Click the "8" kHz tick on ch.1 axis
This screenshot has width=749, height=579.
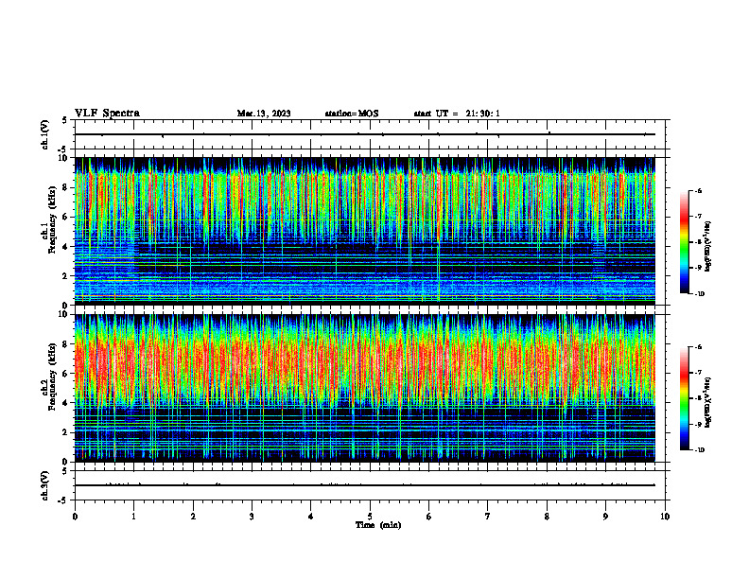pos(65,187)
